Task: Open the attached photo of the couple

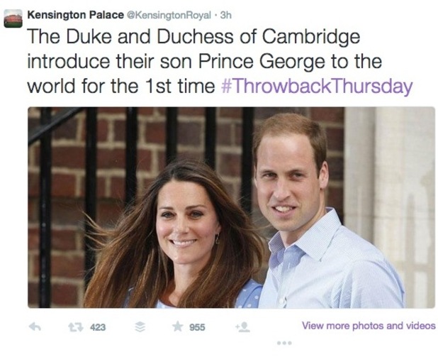Action: [x=231, y=207]
